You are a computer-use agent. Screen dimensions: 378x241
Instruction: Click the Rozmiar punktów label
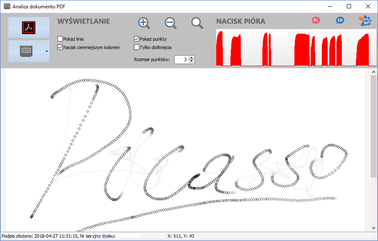pos(152,59)
